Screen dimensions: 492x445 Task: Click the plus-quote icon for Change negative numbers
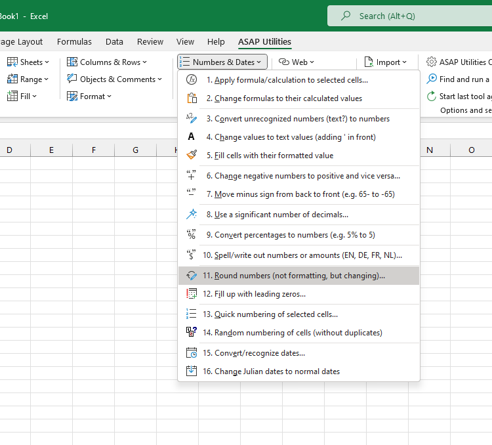tap(191, 175)
